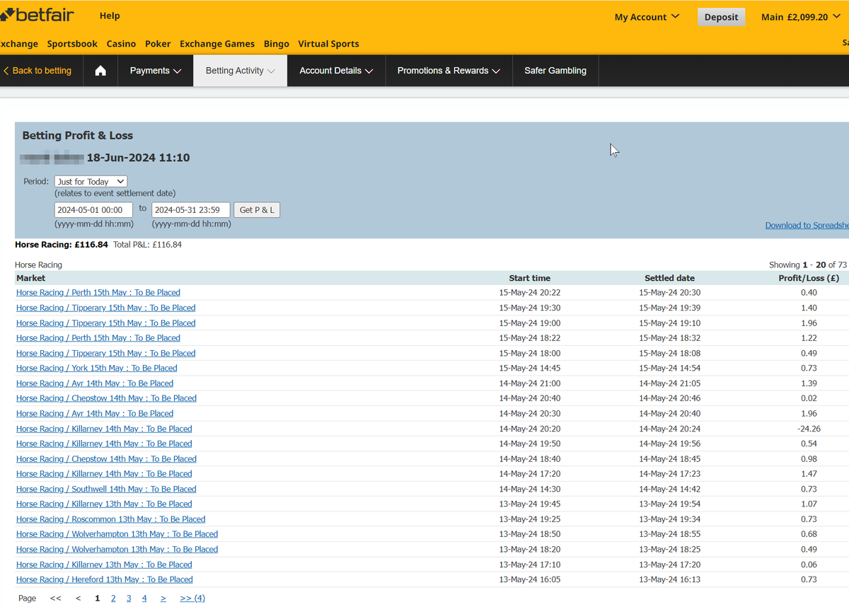849x607 pixels.
Task: Go to results page 3
Action: [x=129, y=599]
